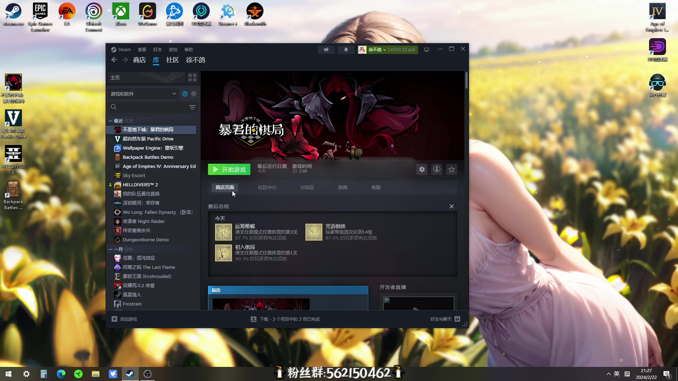Open Xbox desktop icon

(121, 14)
